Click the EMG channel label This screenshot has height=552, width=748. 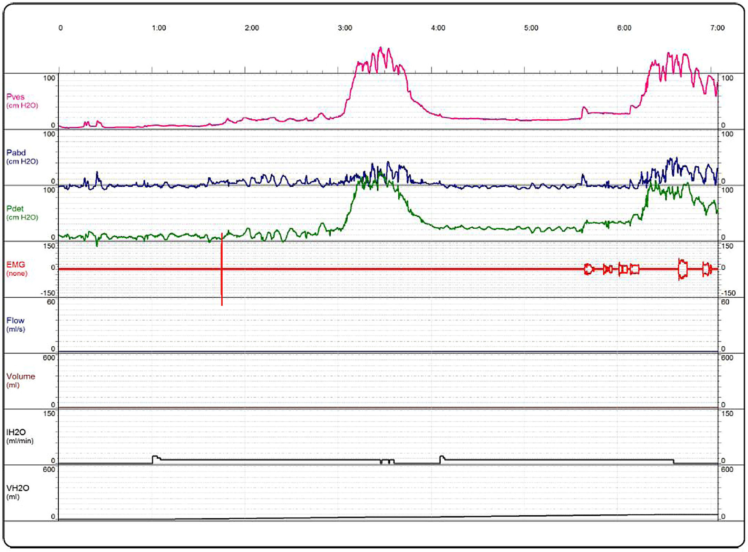(16, 265)
